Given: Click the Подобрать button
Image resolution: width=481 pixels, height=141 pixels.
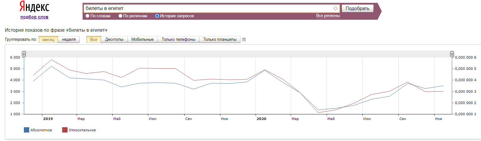Looking at the screenshot, I should (358, 8).
